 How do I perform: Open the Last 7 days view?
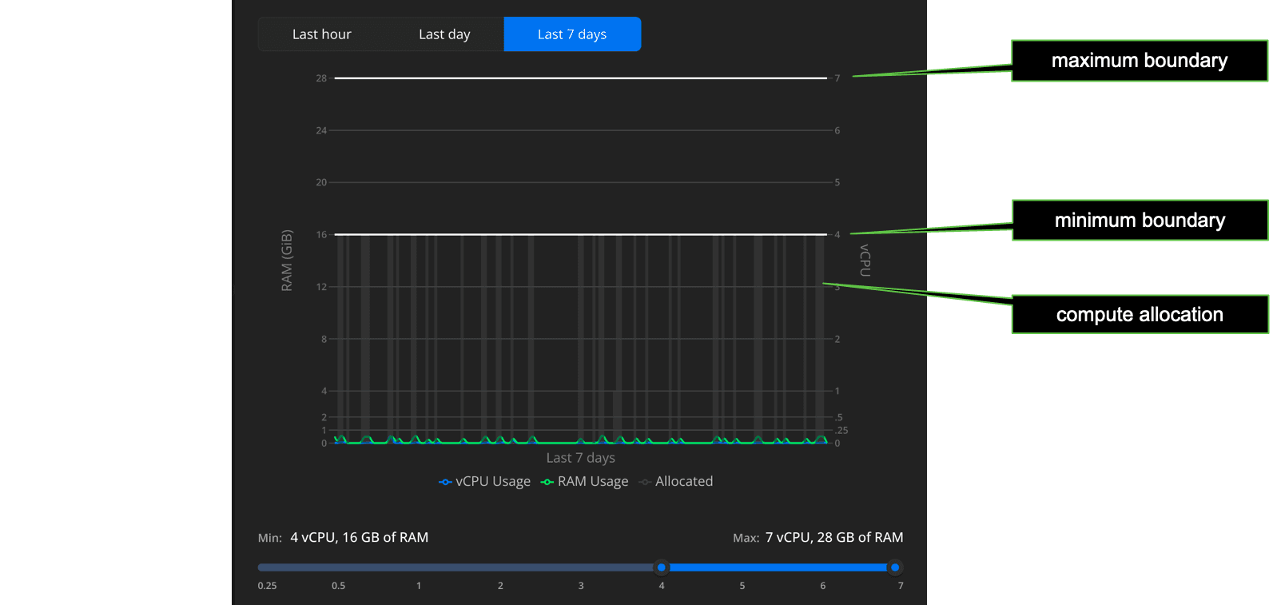tap(572, 34)
